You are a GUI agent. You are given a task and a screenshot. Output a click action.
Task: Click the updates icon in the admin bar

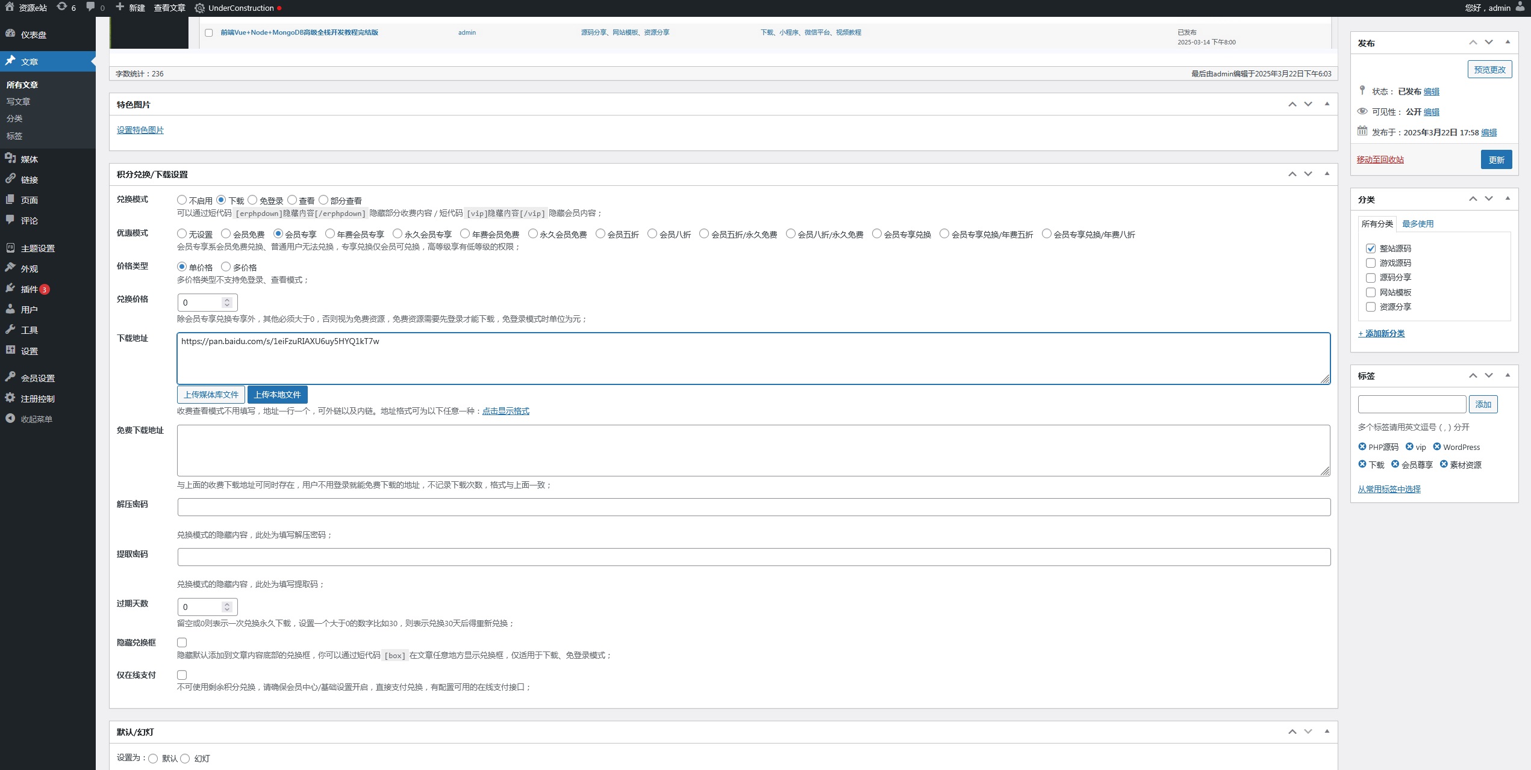[x=62, y=7]
